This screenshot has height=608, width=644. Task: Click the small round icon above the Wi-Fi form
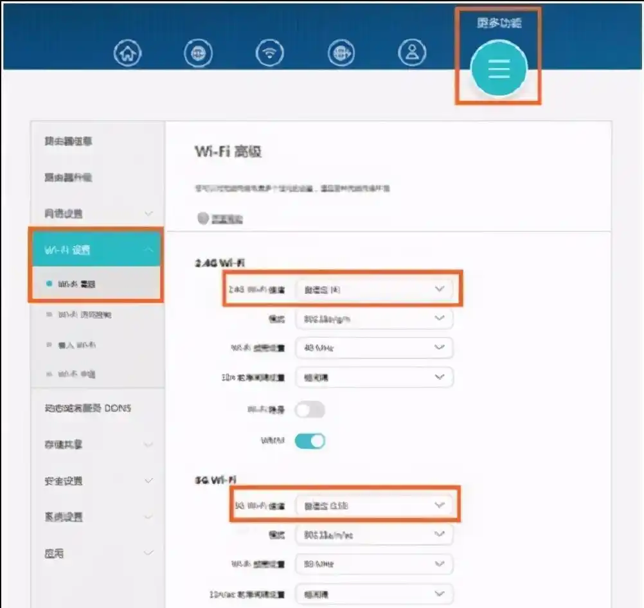pyautogui.click(x=204, y=219)
